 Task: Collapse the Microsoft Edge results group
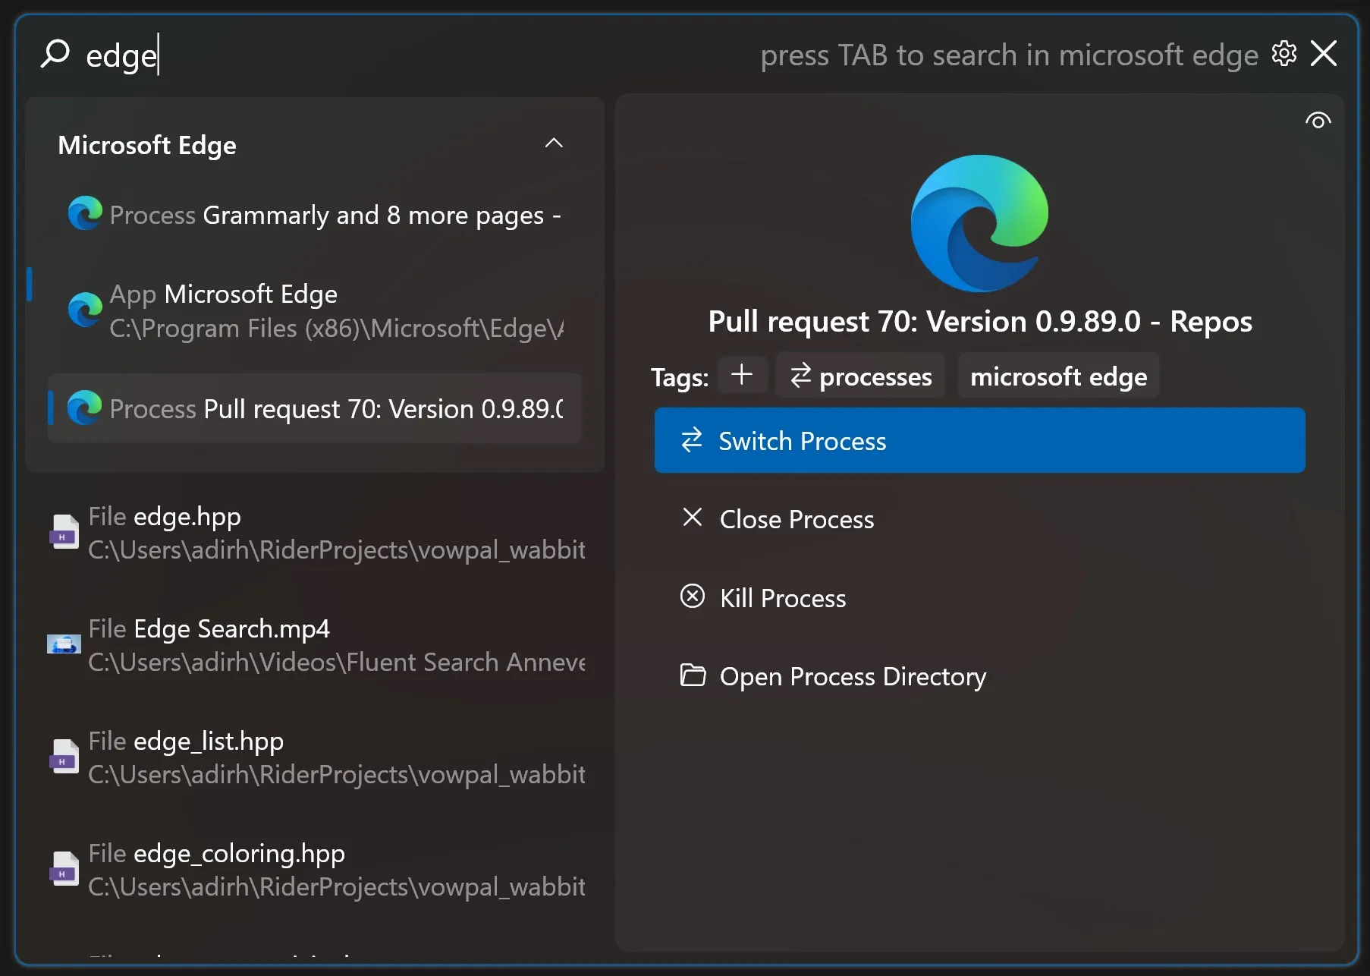click(554, 143)
